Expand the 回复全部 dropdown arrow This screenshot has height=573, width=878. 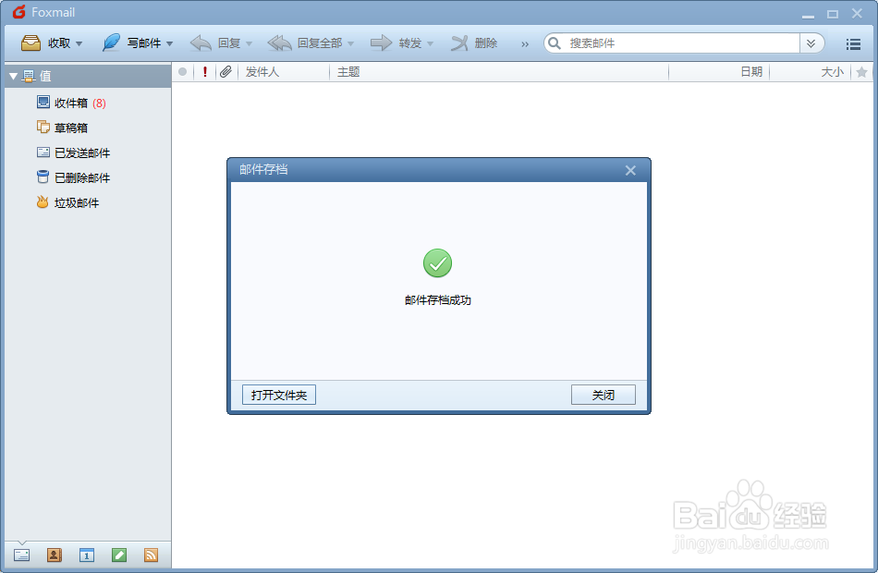click(350, 43)
